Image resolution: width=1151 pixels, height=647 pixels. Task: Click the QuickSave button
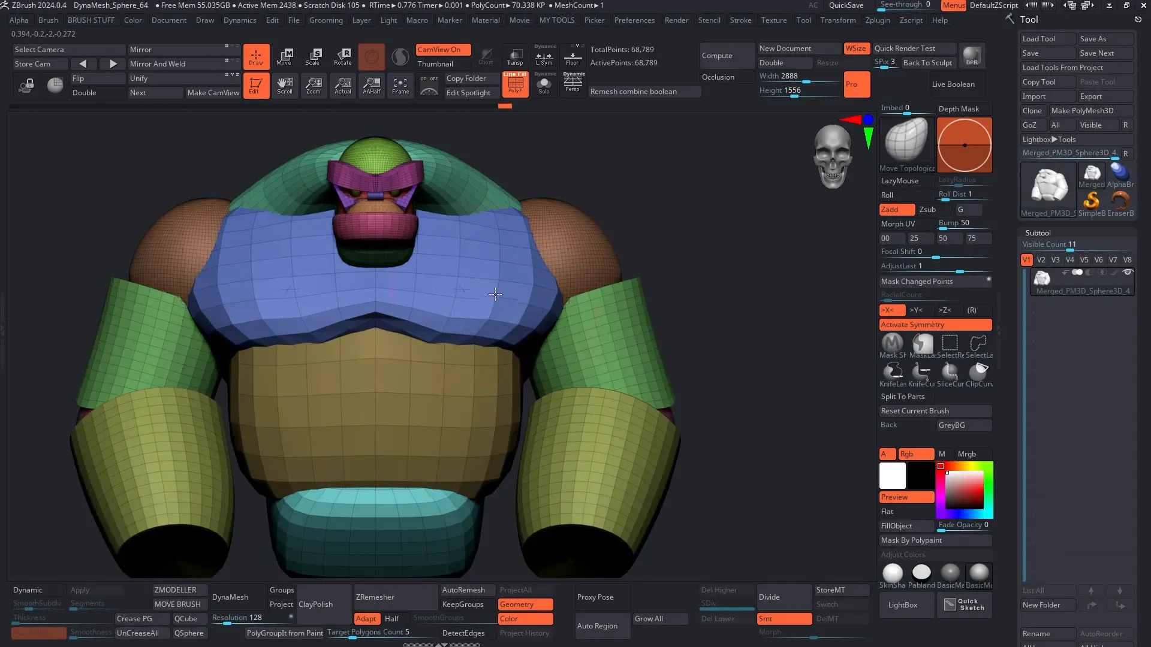846,5
